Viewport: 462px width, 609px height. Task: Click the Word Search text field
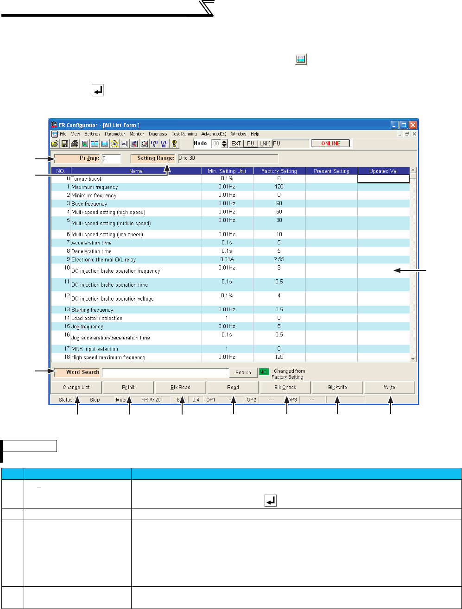[x=165, y=372]
